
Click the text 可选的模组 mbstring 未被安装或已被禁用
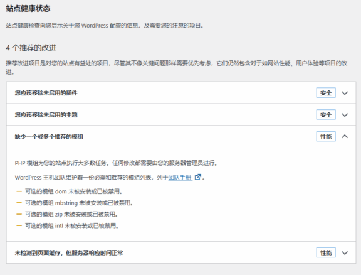pos(79,203)
